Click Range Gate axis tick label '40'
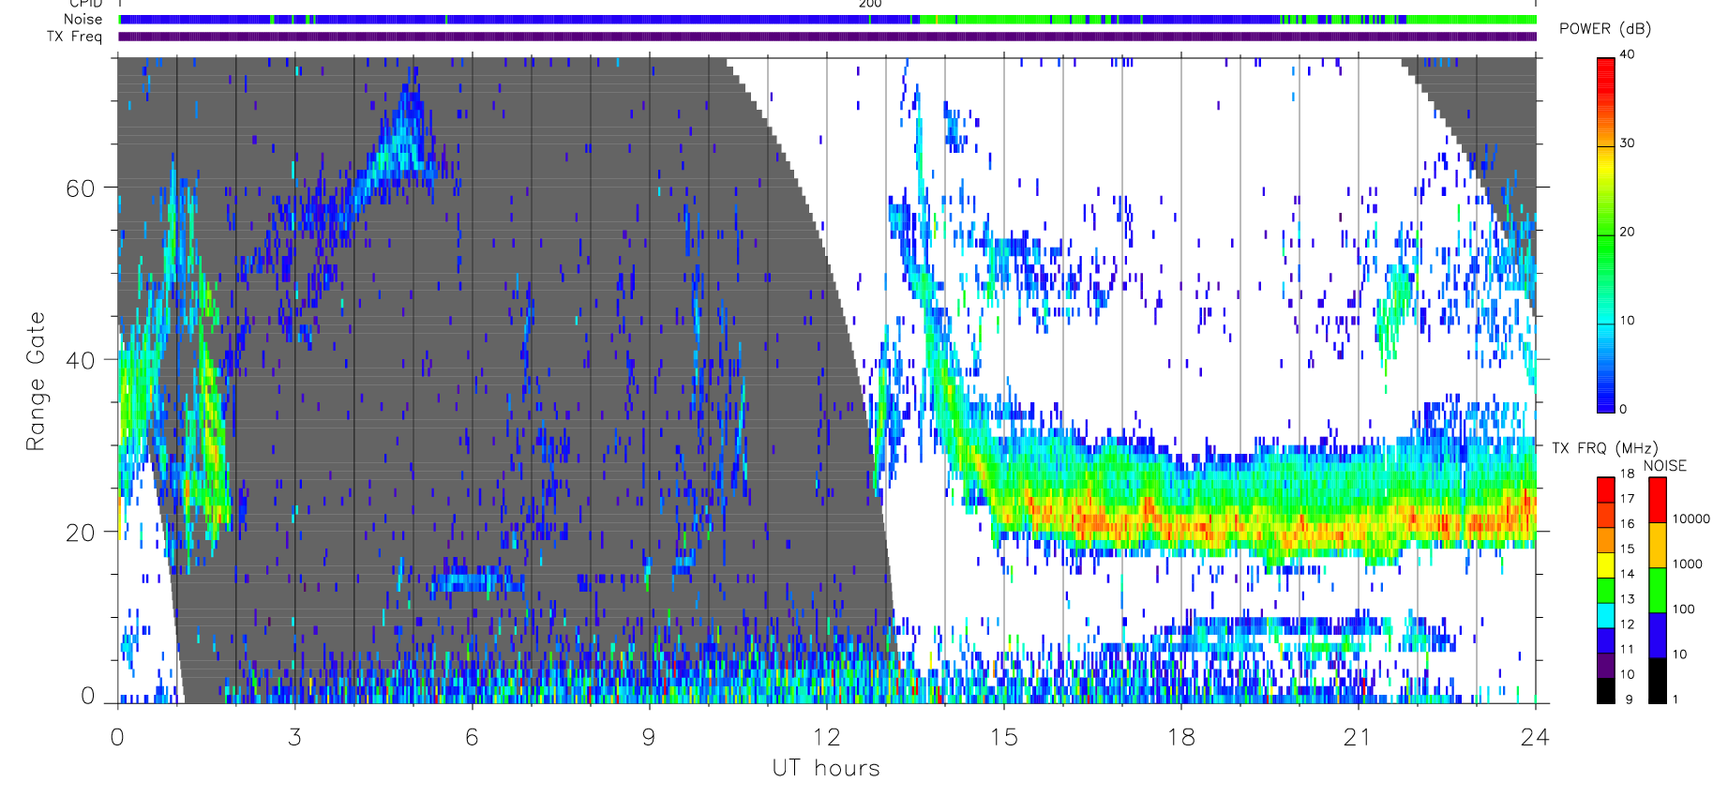 click(81, 360)
